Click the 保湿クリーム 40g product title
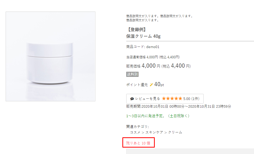Image resolution: width=254 pixels, height=154 pixels. (143, 36)
